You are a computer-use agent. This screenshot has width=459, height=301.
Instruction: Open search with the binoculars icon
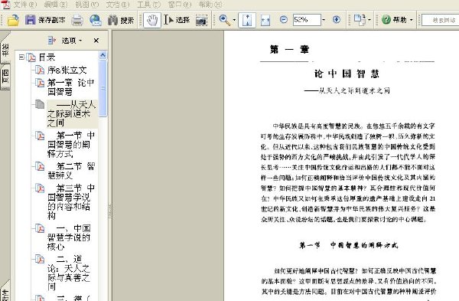[112, 20]
